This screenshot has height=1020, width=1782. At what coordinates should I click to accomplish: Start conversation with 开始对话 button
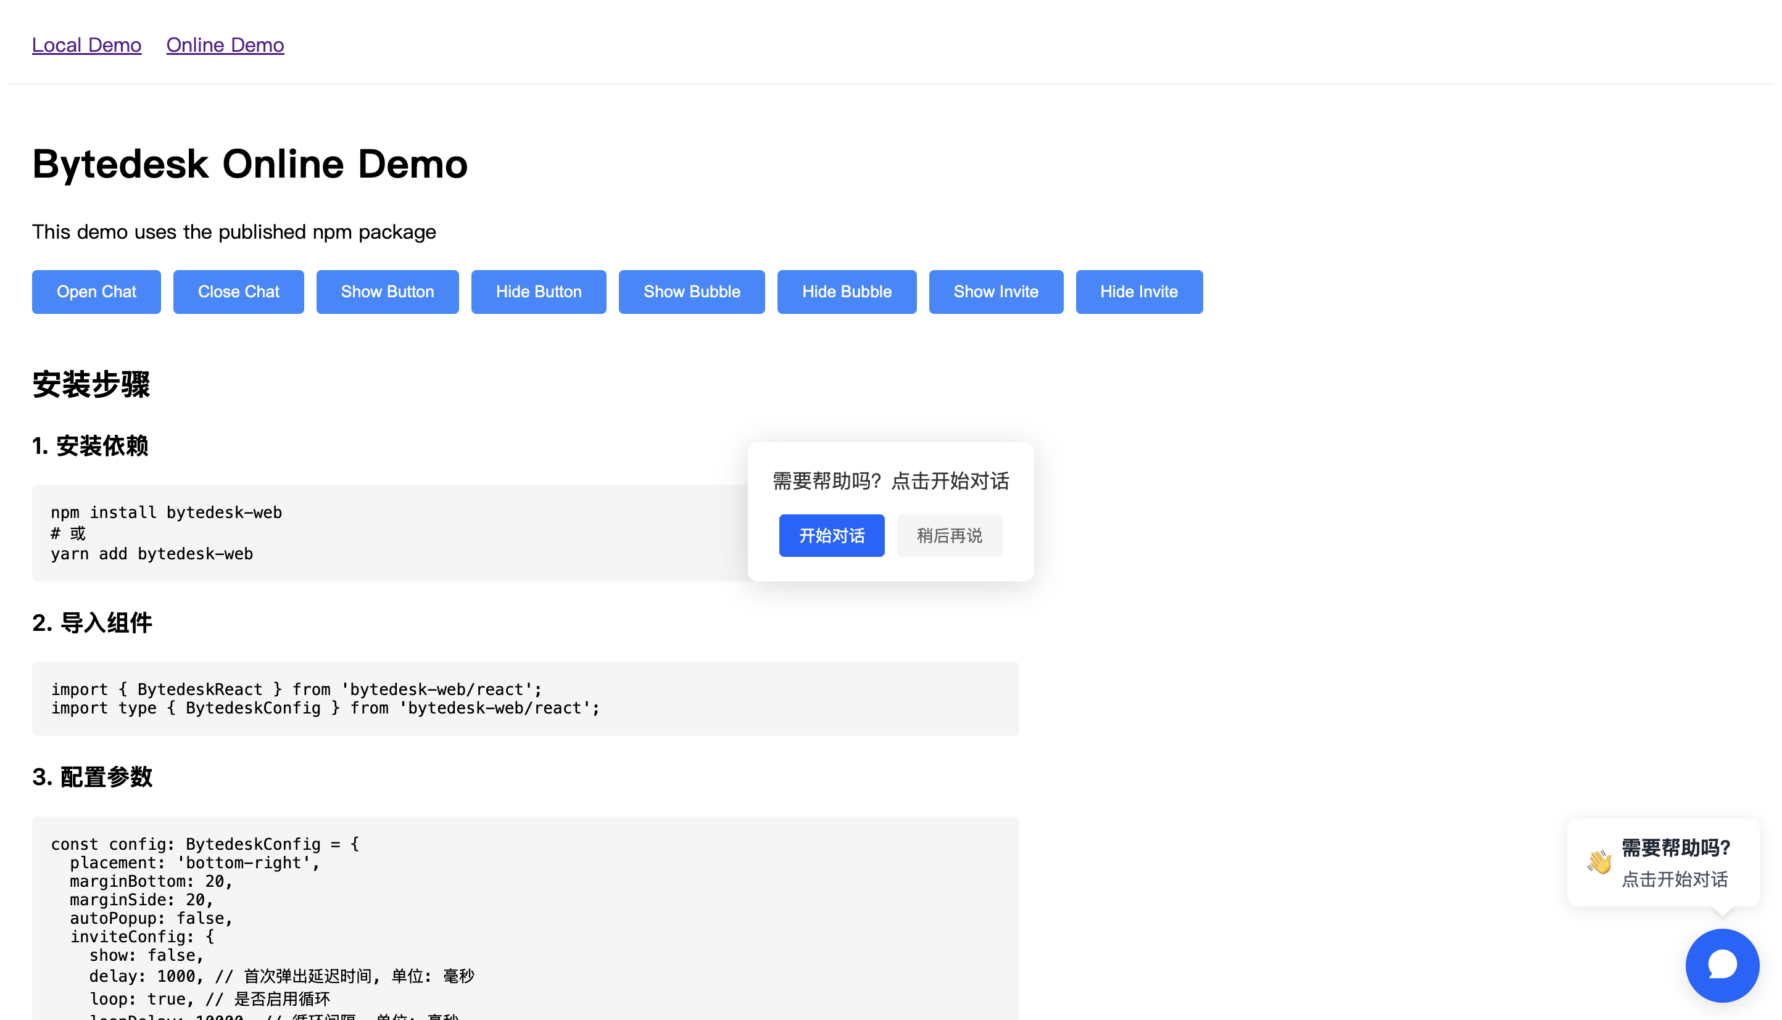pos(831,536)
